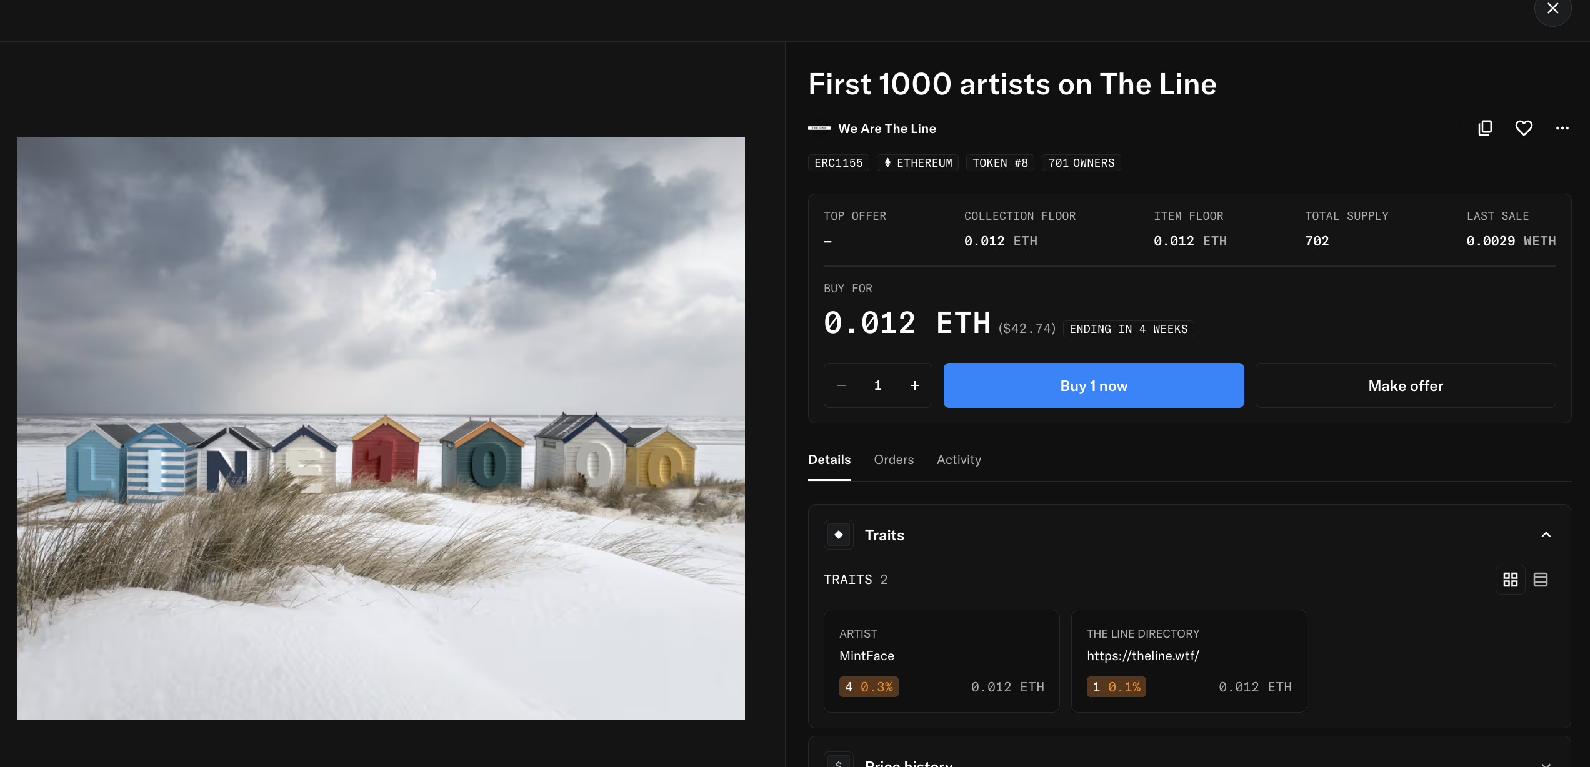The image size is (1590, 767).
Task: Switch traits to list view
Action: click(1541, 580)
